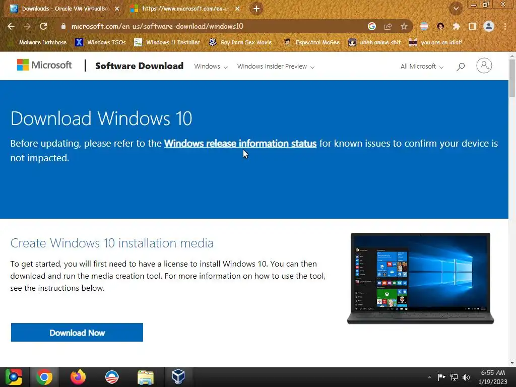
Task: Open the Extensions puzzle piece menu
Action: point(456,26)
